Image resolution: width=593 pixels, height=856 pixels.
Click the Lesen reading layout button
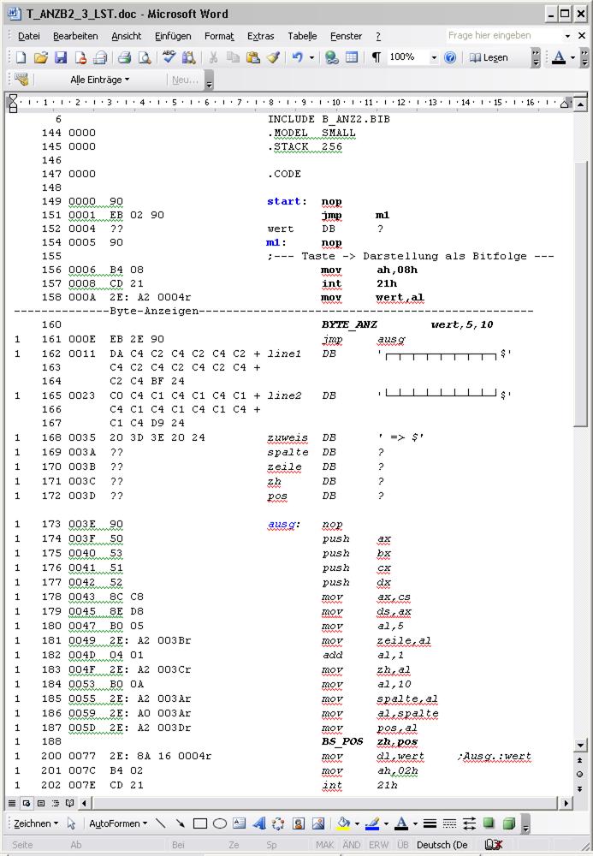click(x=489, y=57)
